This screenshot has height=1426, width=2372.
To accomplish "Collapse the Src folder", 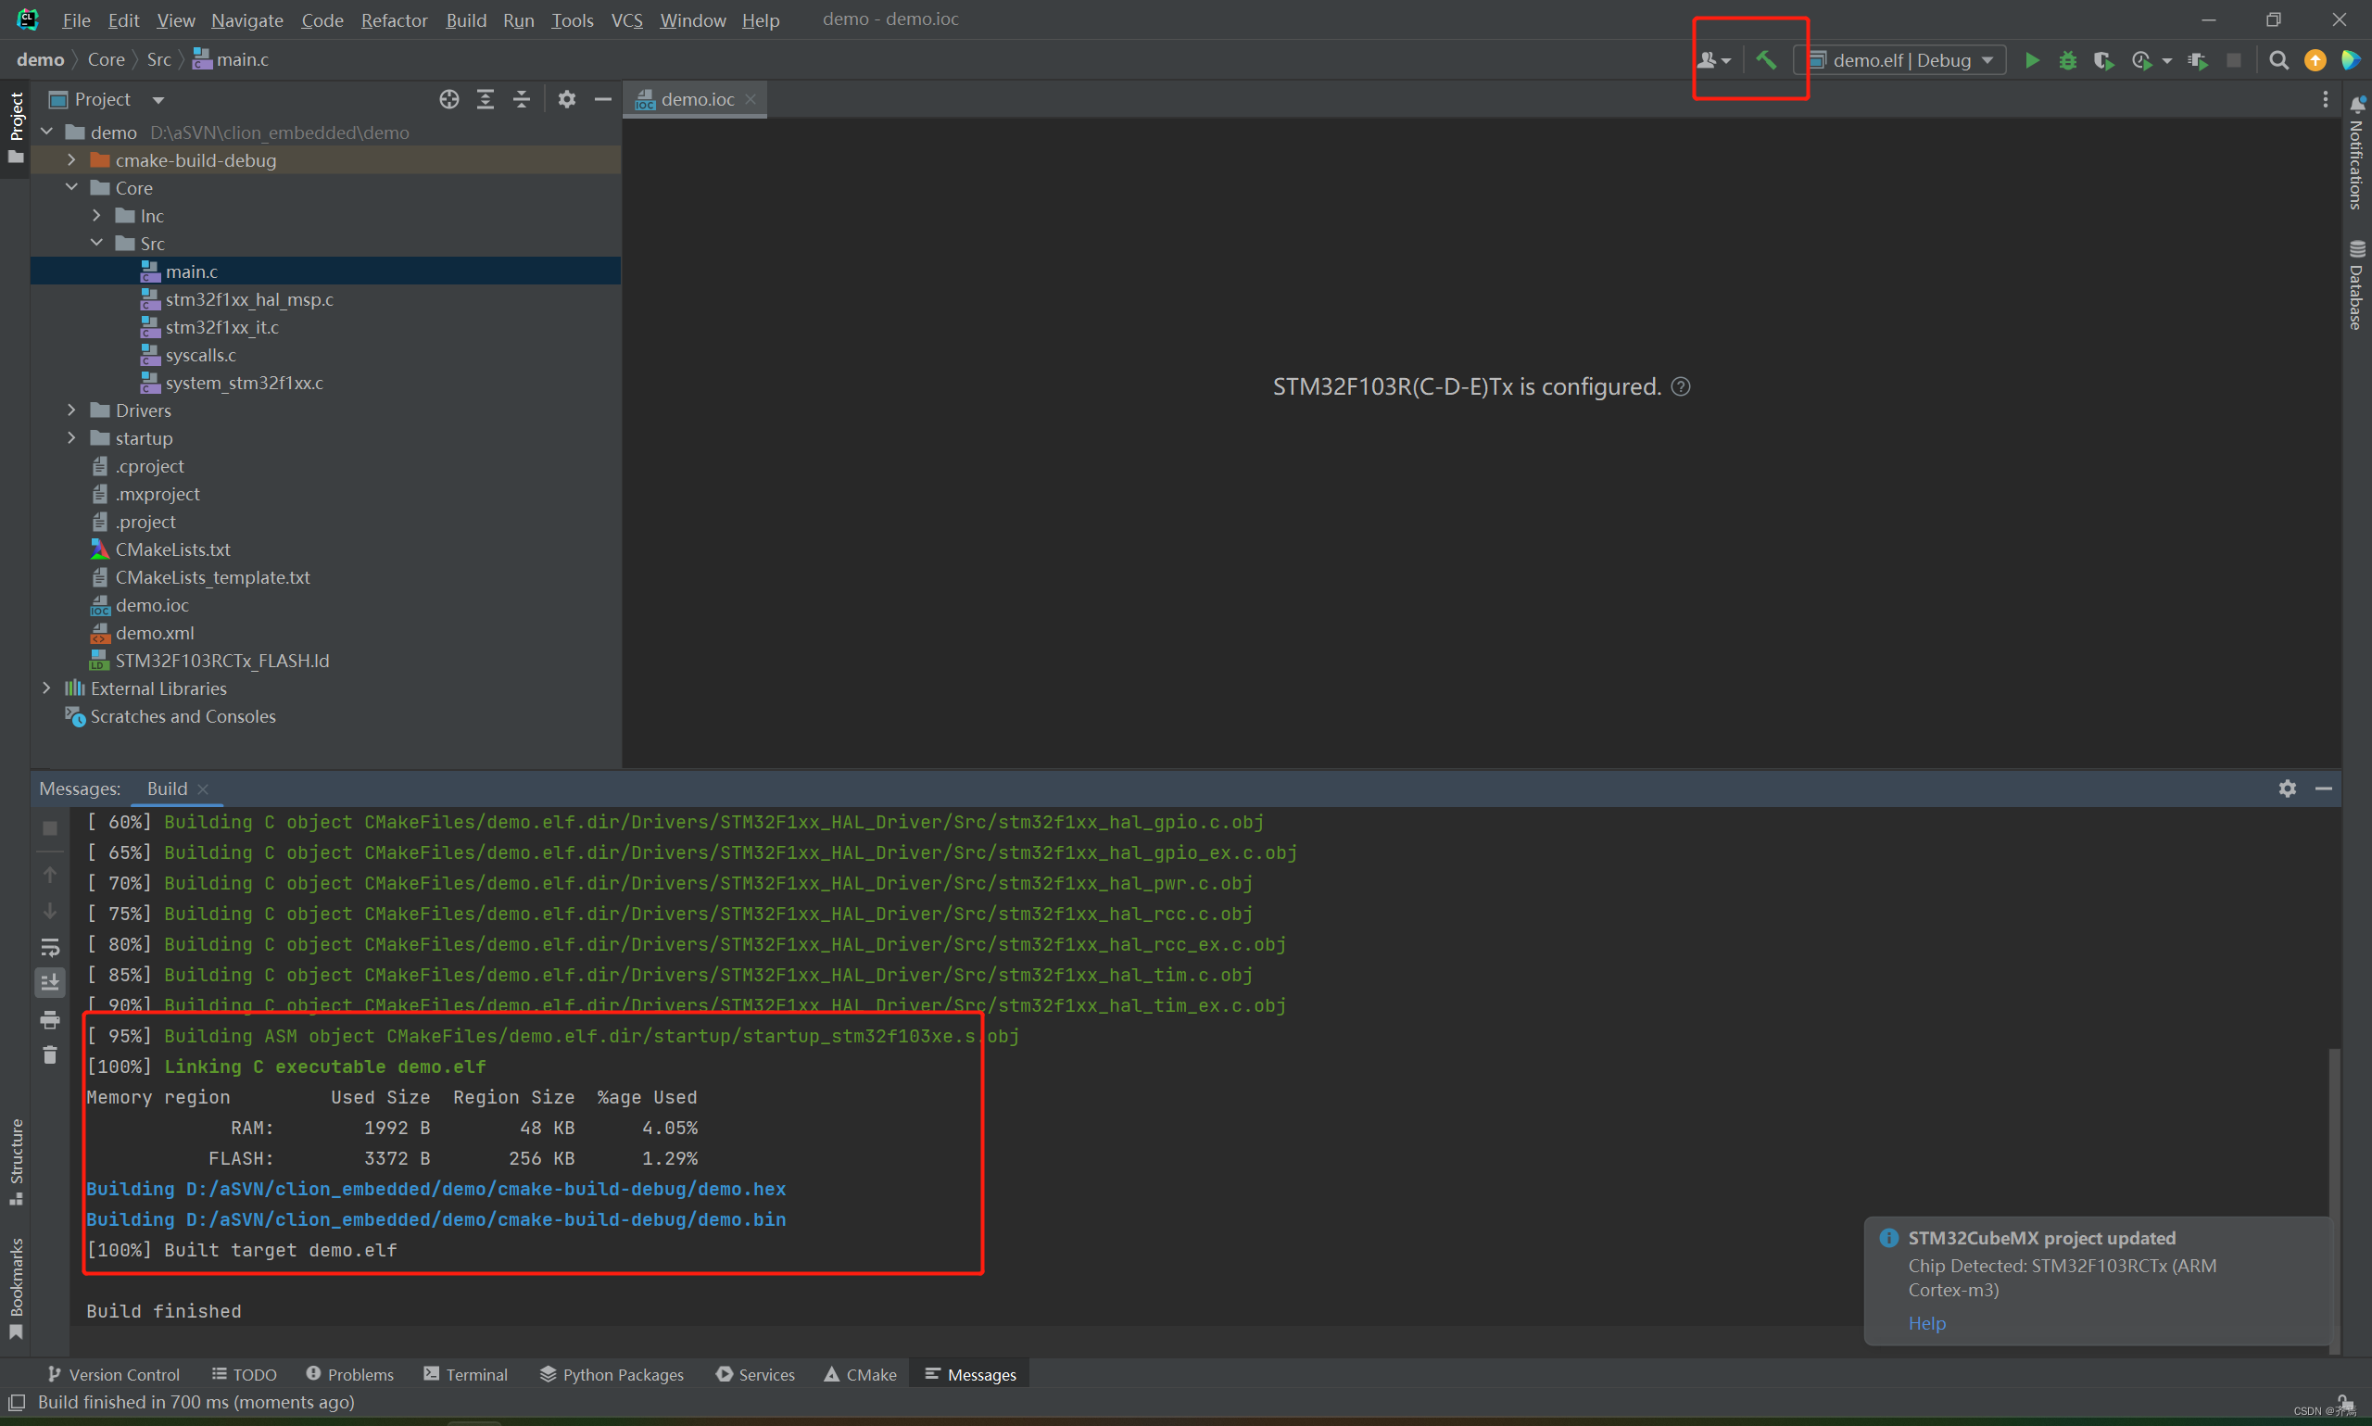I will [96, 243].
